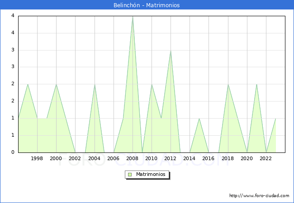The height and width of the screenshot is (203, 294).
Task: Click the 2022 x-axis label
Action: pyautogui.click(x=266, y=158)
